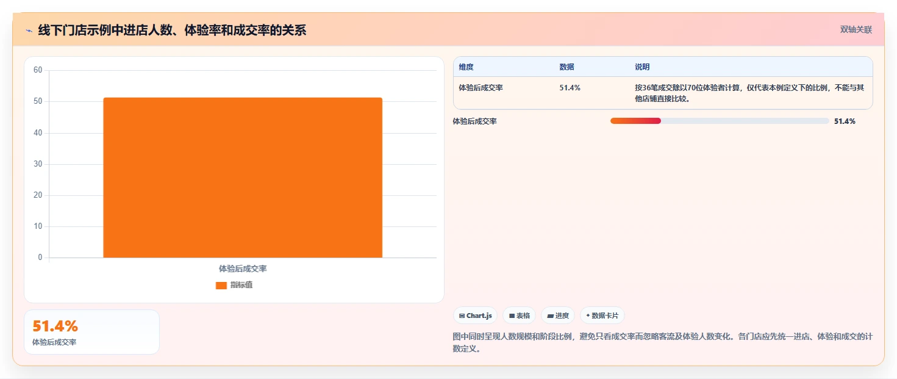Click the 51.4% cell in the table

570,88
